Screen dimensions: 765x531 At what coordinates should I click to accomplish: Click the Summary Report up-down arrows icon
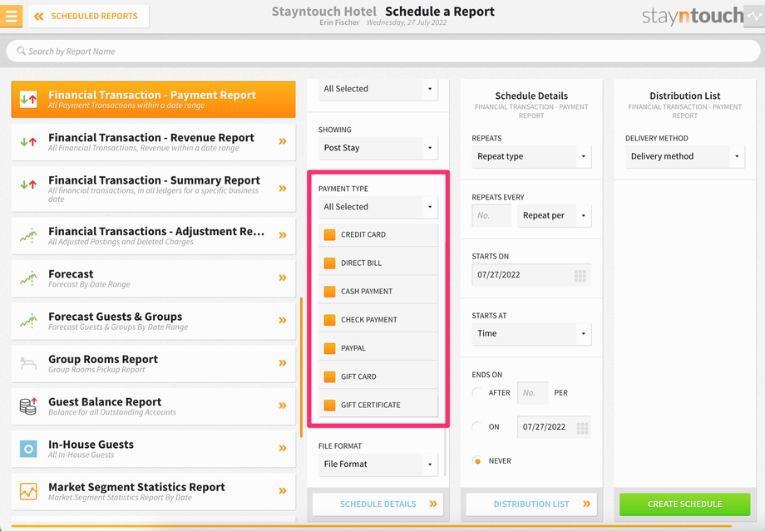tap(28, 184)
